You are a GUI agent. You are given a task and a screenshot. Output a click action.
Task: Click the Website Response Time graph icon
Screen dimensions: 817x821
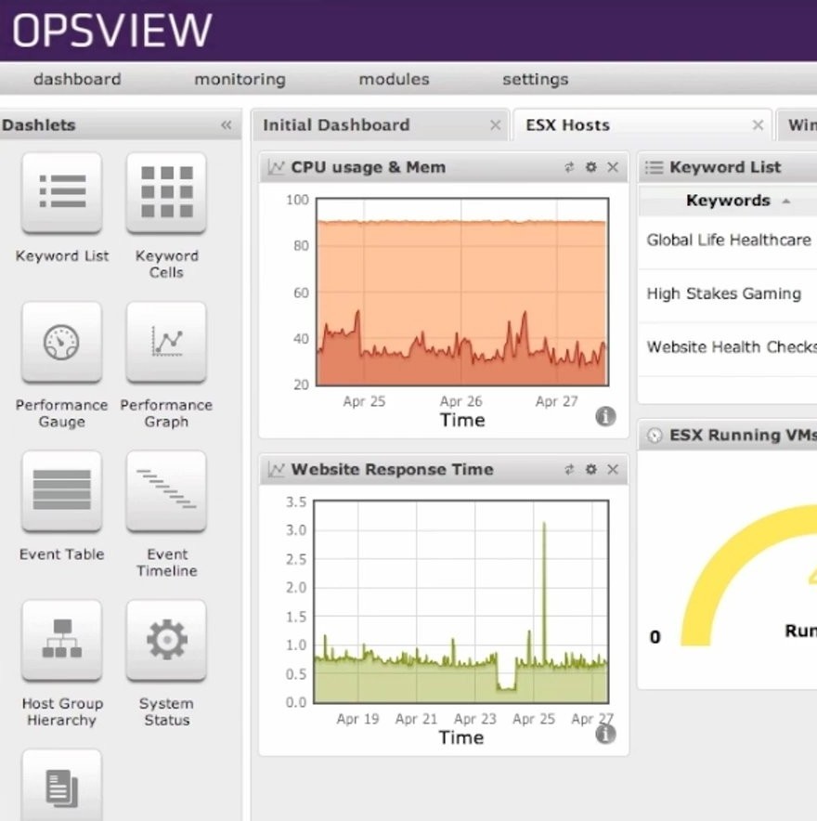pos(276,469)
